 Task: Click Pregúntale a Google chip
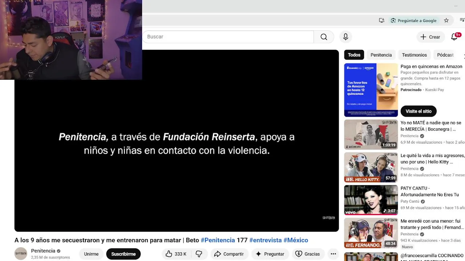pyautogui.click(x=413, y=20)
